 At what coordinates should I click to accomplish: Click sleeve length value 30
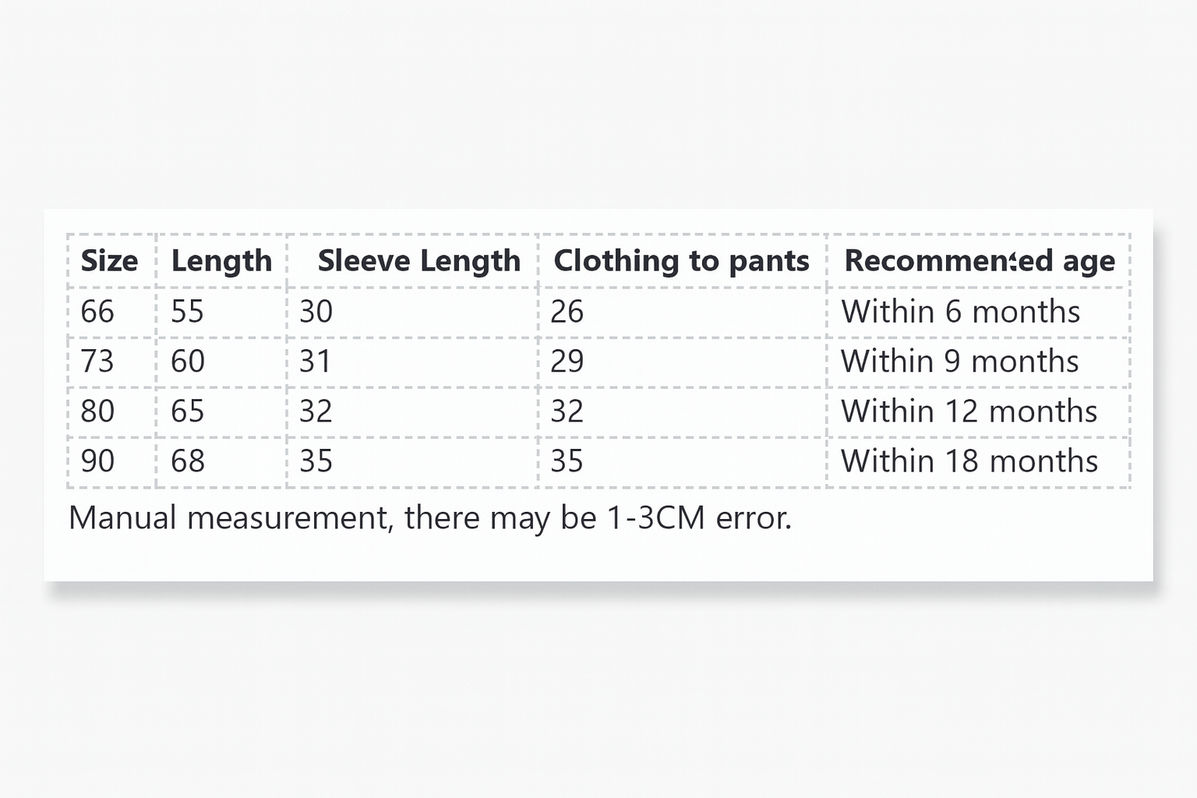pyautogui.click(x=316, y=312)
